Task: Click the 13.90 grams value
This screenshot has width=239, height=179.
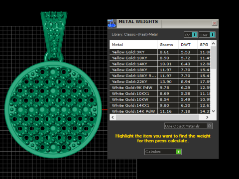Action: (165, 82)
